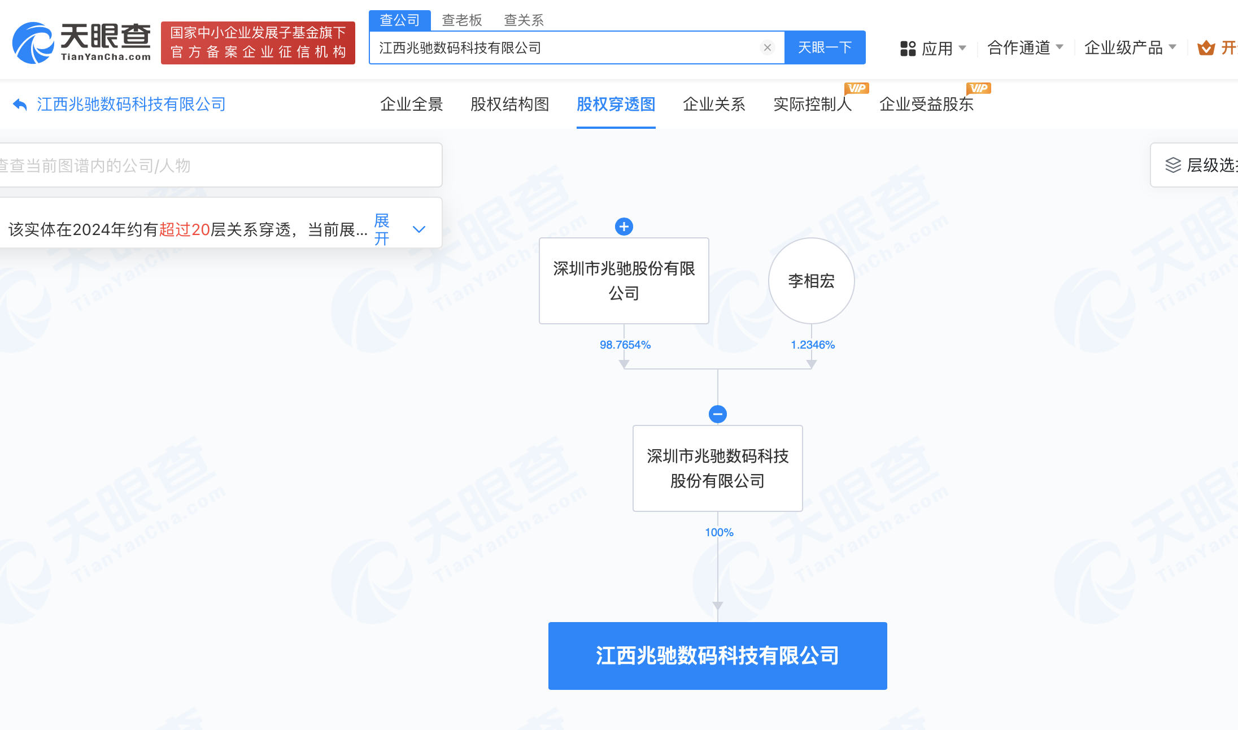Switch to 企业关系 tab
The height and width of the screenshot is (730, 1238).
(714, 105)
